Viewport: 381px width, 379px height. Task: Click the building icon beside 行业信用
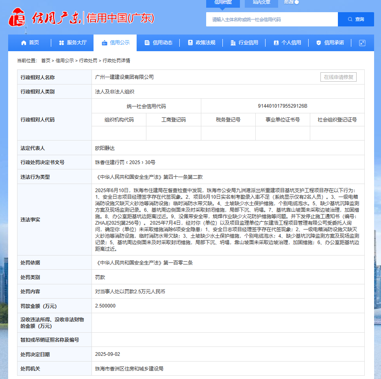(233, 43)
